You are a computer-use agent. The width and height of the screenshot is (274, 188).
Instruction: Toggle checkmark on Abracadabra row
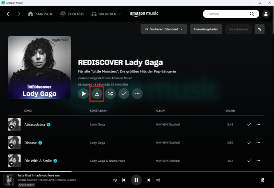click(249, 124)
